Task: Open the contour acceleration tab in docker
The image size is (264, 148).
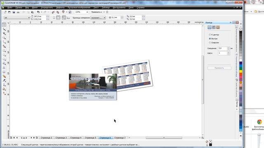Action: coord(218,28)
